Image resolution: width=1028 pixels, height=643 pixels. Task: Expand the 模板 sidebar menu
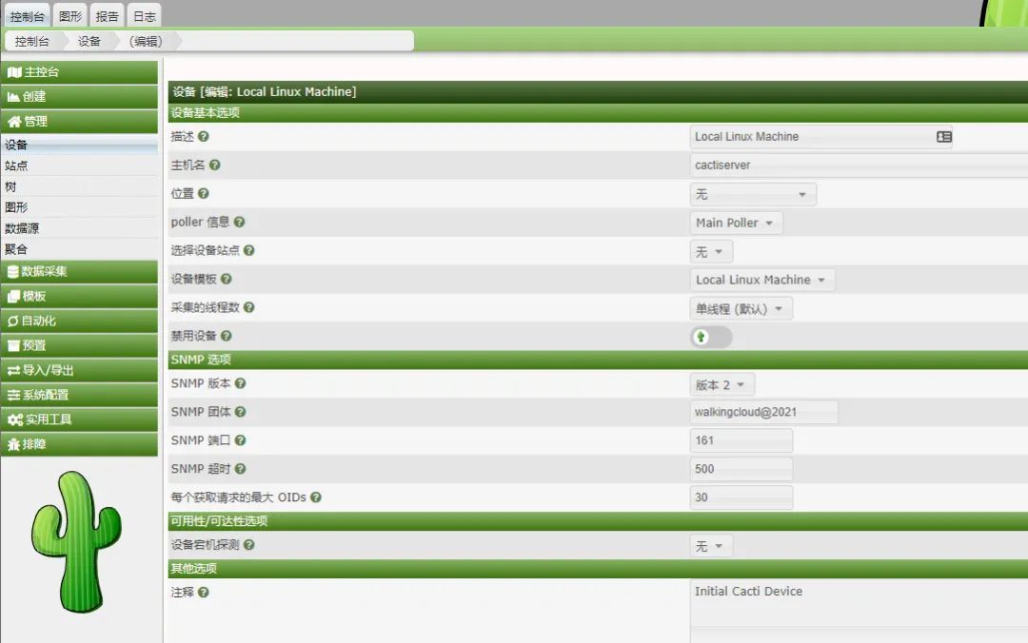(79, 296)
